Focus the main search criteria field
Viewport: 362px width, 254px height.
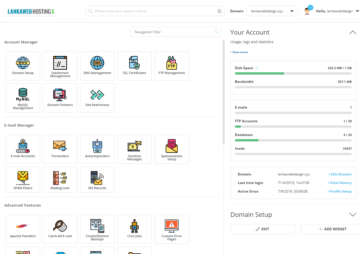click(155, 11)
